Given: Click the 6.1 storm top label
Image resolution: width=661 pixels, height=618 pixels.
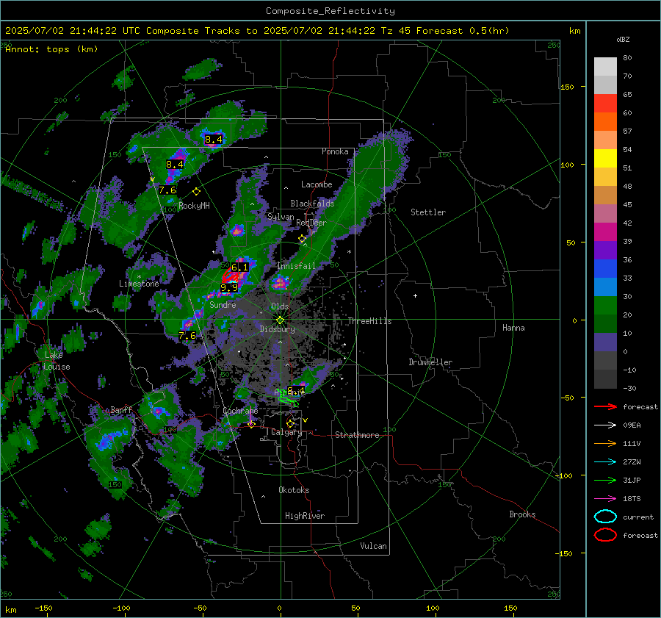Looking at the screenshot, I should (240, 267).
